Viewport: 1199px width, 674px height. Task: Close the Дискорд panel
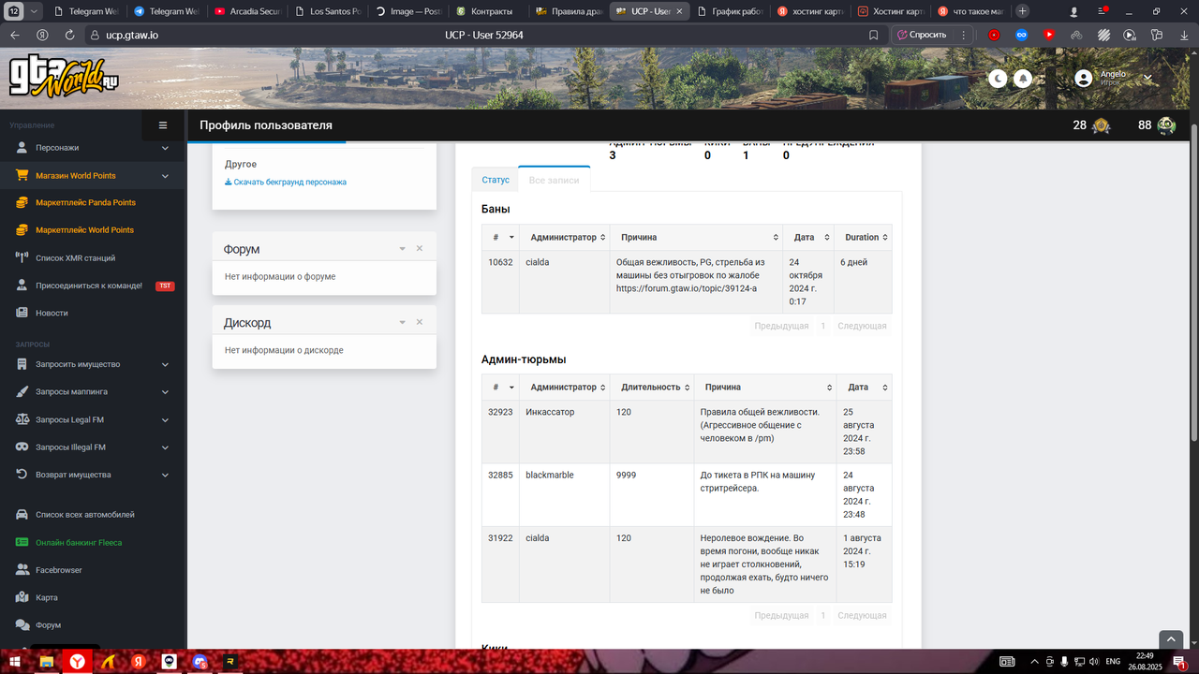(x=420, y=322)
